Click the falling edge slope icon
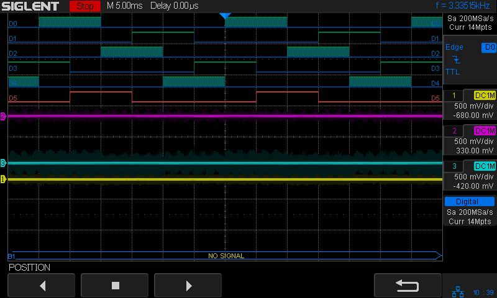Viewport: 497px width, 298px height. pos(456,59)
